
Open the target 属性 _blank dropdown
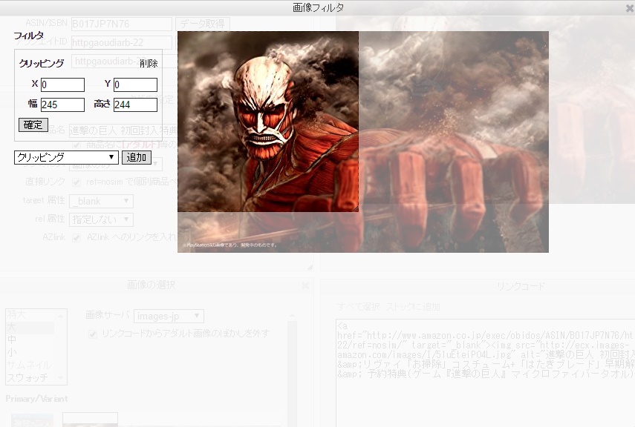click(101, 201)
